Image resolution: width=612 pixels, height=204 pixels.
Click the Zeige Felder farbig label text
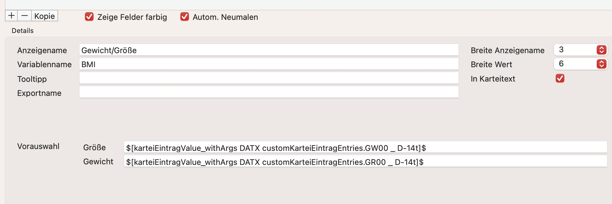pyautogui.click(x=132, y=17)
